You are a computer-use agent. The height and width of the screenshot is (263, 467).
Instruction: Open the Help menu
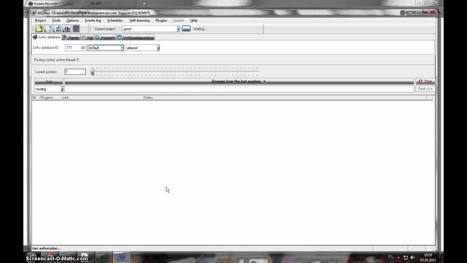pyautogui.click(x=194, y=20)
